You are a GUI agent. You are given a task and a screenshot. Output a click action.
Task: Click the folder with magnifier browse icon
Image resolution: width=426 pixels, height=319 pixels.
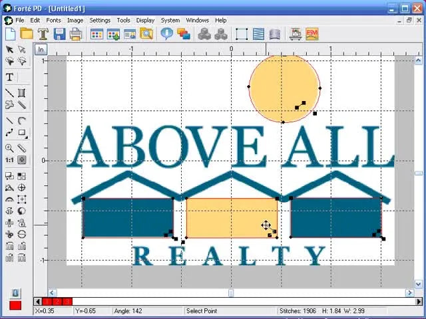pyautogui.click(x=146, y=34)
